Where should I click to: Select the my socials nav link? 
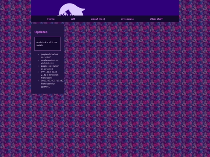pos(127,19)
